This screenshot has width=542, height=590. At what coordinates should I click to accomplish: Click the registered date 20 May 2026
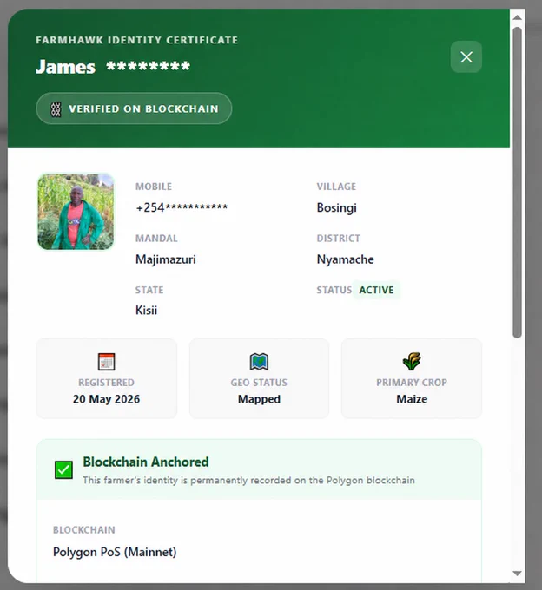pos(106,399)
